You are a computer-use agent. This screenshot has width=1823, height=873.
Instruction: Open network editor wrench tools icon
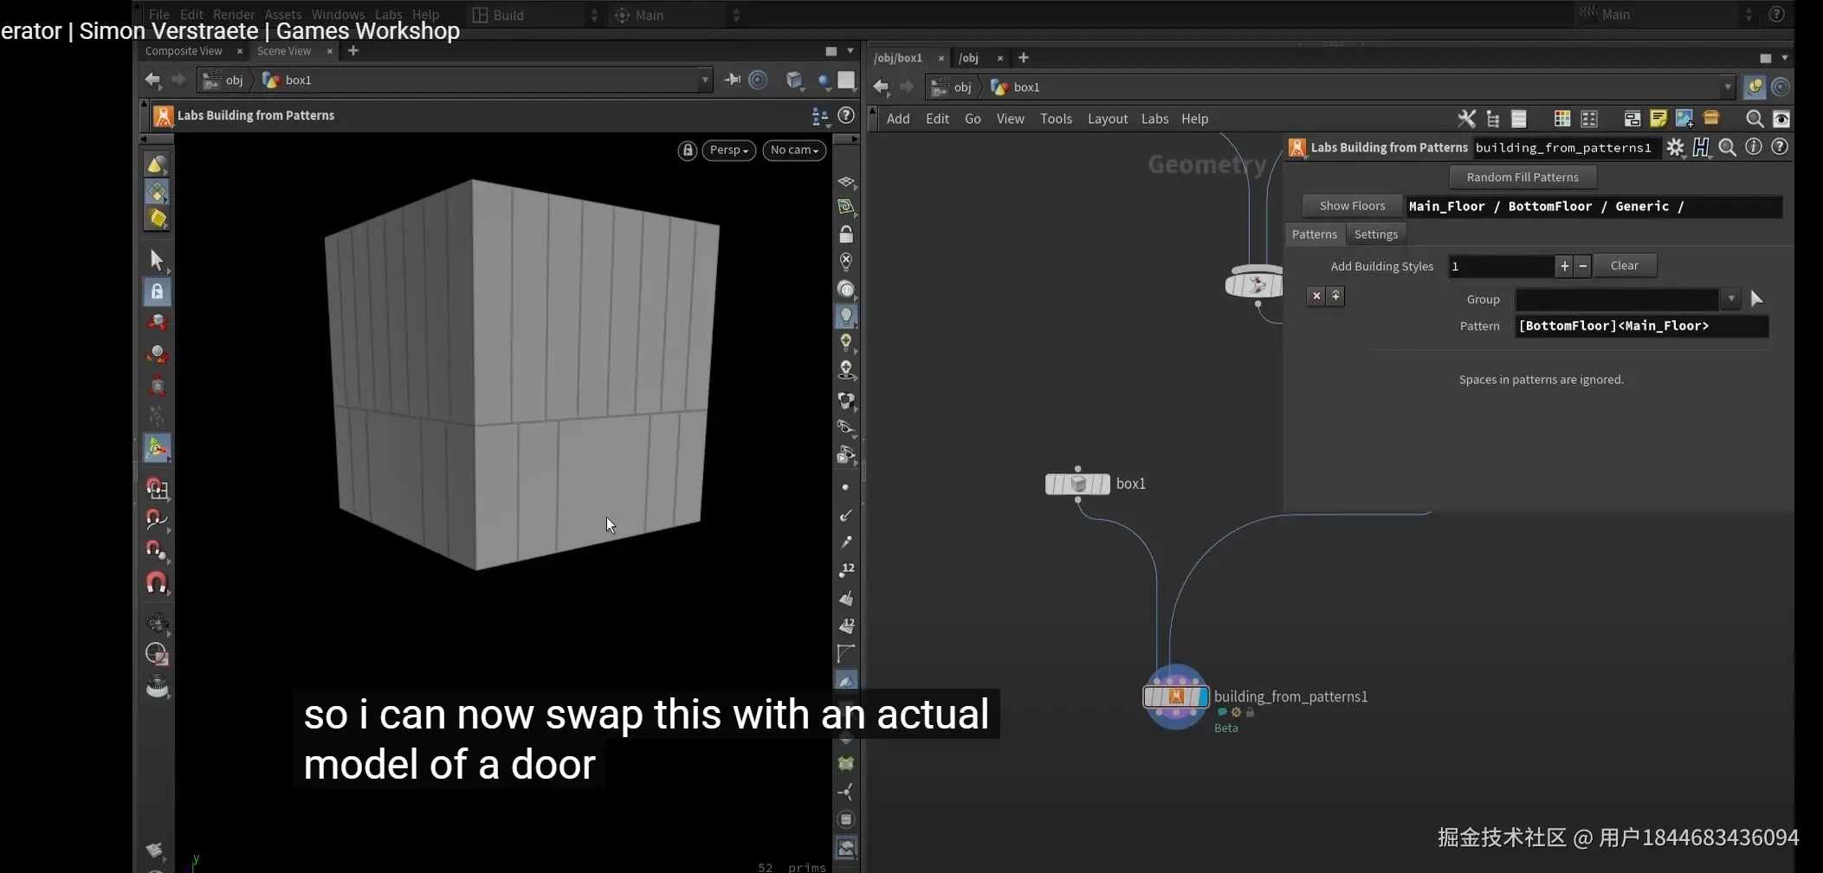pyautogui.click(x=1466, y=119)
